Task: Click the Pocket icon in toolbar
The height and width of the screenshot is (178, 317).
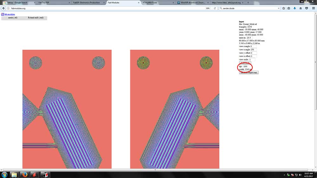Action: (307, 8)
